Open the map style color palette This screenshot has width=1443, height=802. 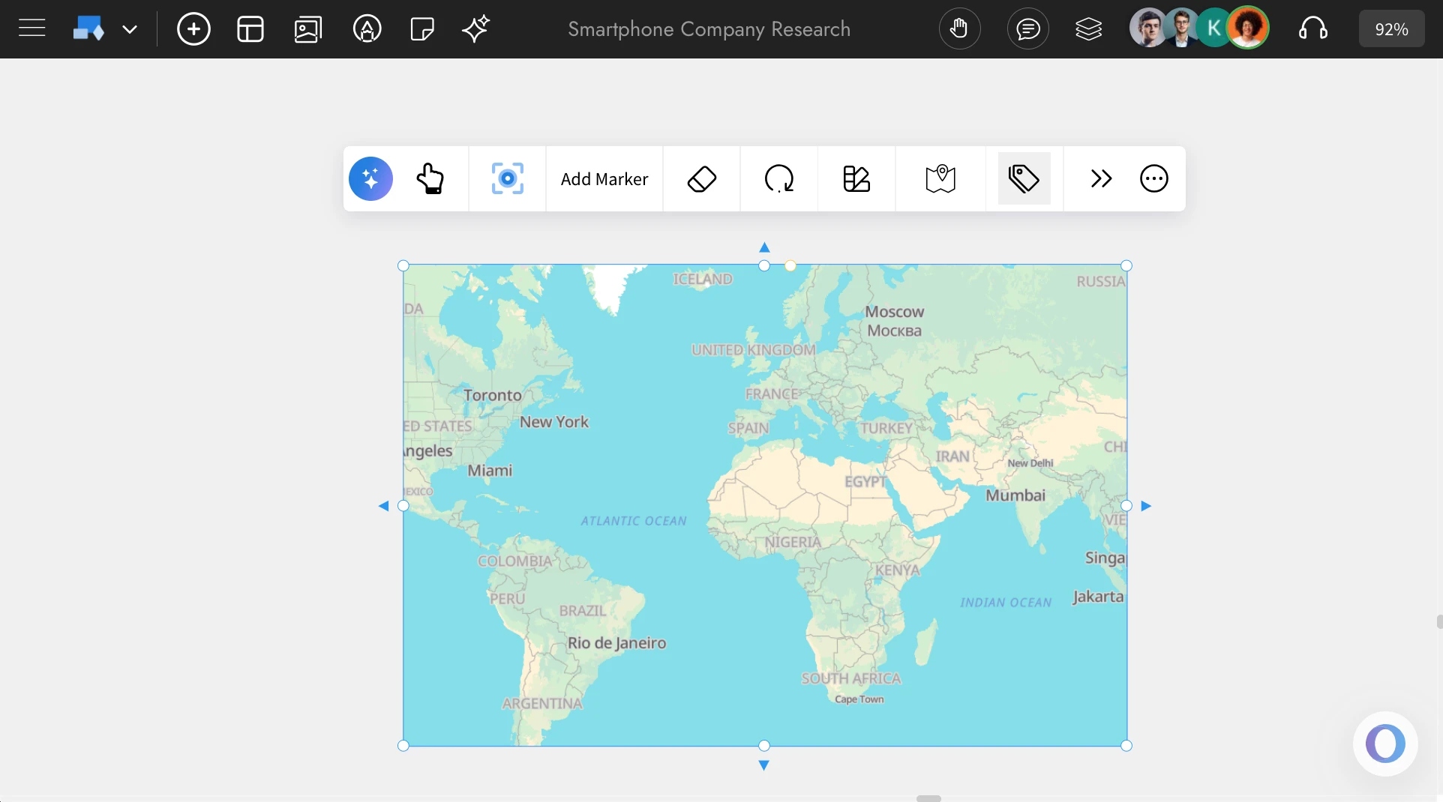coord(856,178)
